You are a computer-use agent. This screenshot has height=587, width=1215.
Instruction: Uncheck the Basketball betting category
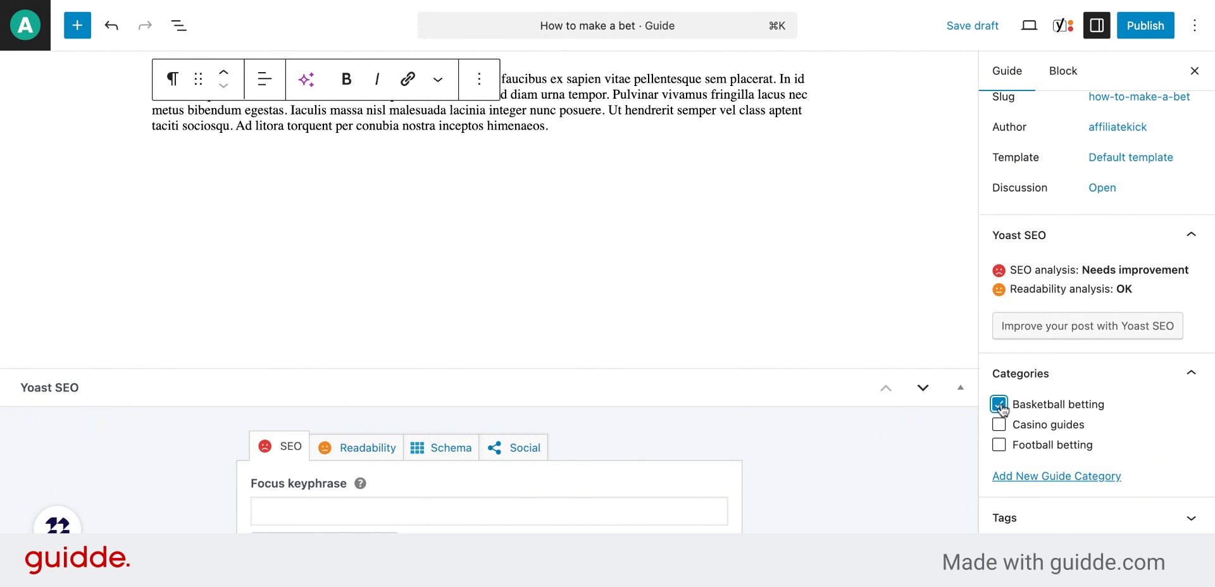999,404
